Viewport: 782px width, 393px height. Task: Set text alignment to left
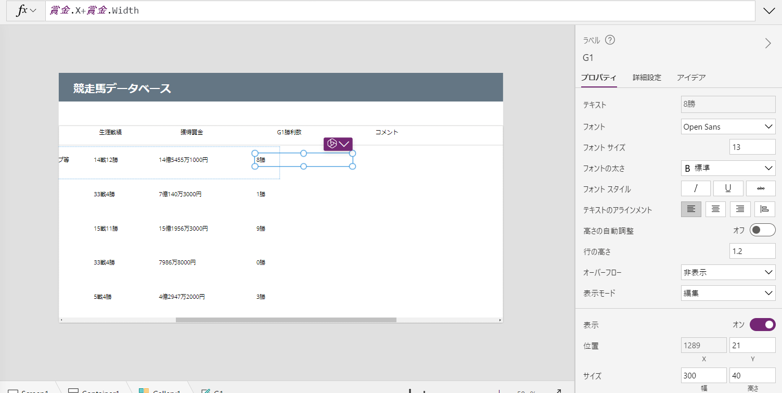click(x=691, y=209)
